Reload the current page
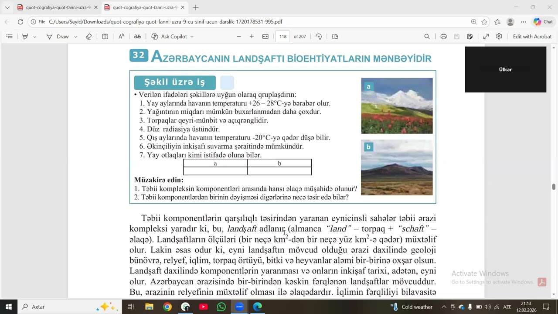Screen dimensions: 558x314 (x=20, y=22)
